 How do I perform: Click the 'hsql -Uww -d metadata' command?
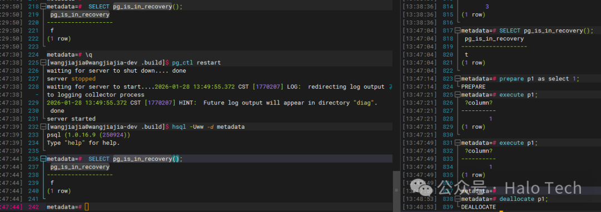pos(208,127)
